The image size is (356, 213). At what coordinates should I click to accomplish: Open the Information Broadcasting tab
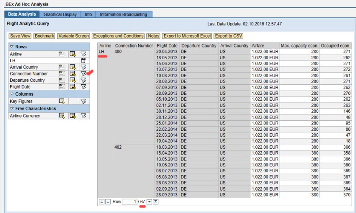point(123,14)
